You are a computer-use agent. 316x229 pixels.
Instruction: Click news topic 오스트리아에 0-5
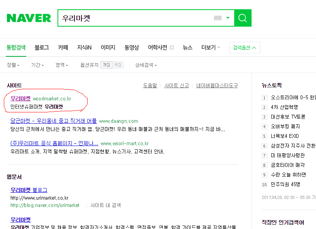tap(293, 97)
